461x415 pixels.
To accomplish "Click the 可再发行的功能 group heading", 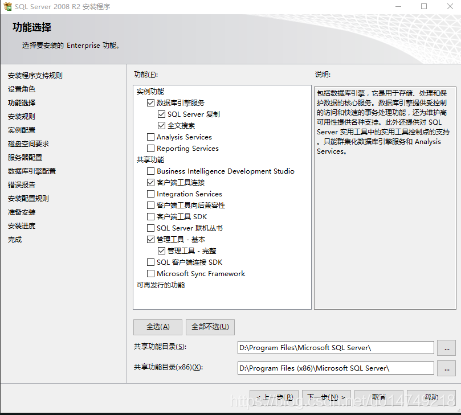I will 161,285.
